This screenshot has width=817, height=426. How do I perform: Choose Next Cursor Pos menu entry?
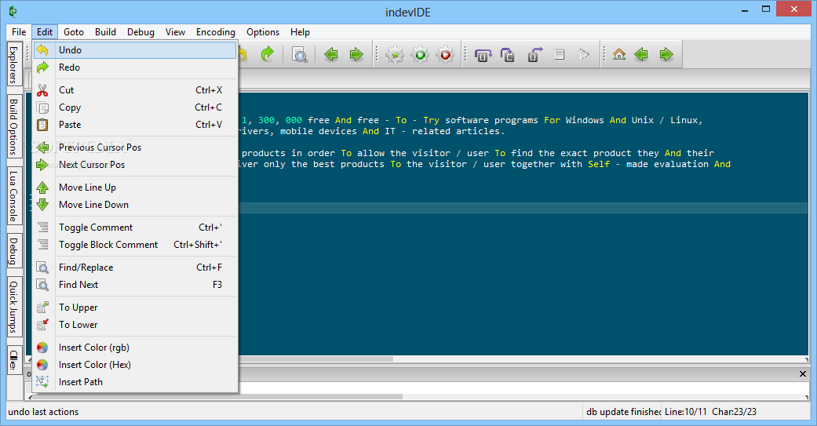(135, 165)
